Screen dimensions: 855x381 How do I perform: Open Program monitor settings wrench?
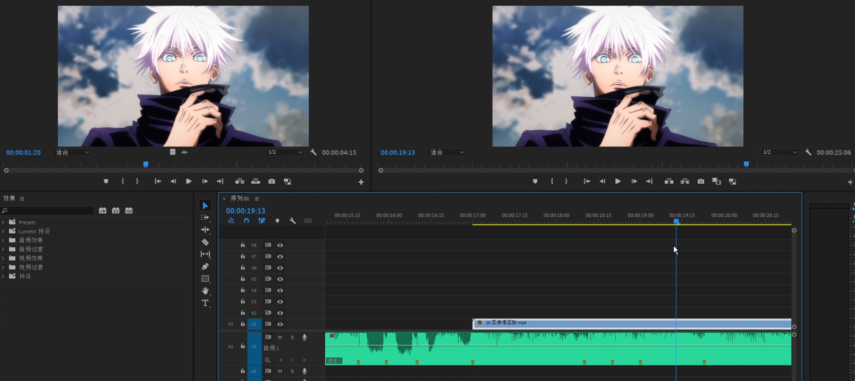coord(808,152)
